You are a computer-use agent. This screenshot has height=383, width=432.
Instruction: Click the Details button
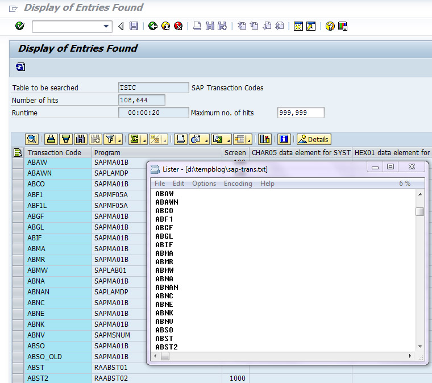click(314, 139)
